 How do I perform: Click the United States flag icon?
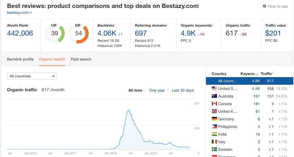coord(214,89)
